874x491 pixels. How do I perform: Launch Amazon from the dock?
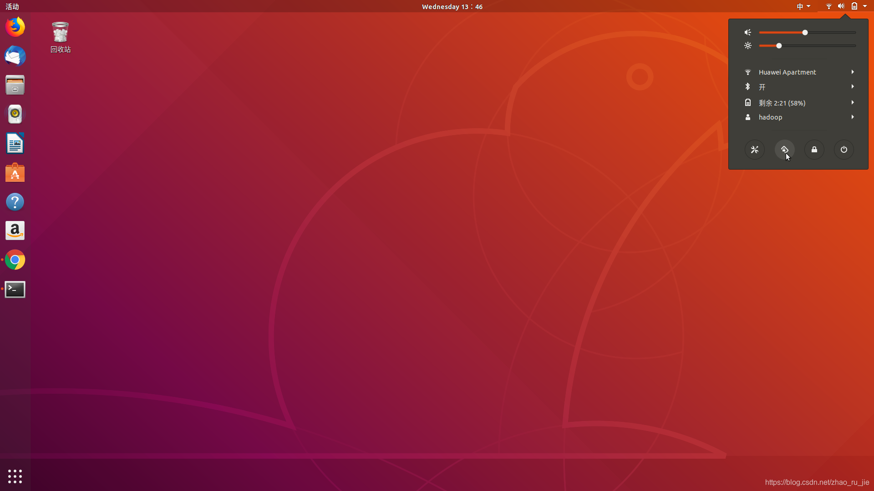coord(15,231)
